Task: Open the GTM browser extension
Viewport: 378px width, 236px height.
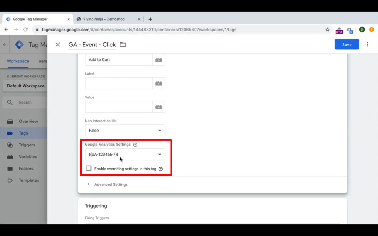Action: (339, 30)
